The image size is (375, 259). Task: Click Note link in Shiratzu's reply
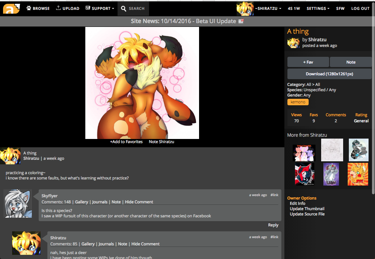point(122,244)
